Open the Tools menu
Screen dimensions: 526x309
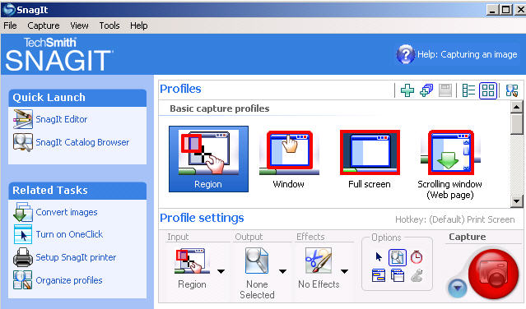click(x=109, y=25)
